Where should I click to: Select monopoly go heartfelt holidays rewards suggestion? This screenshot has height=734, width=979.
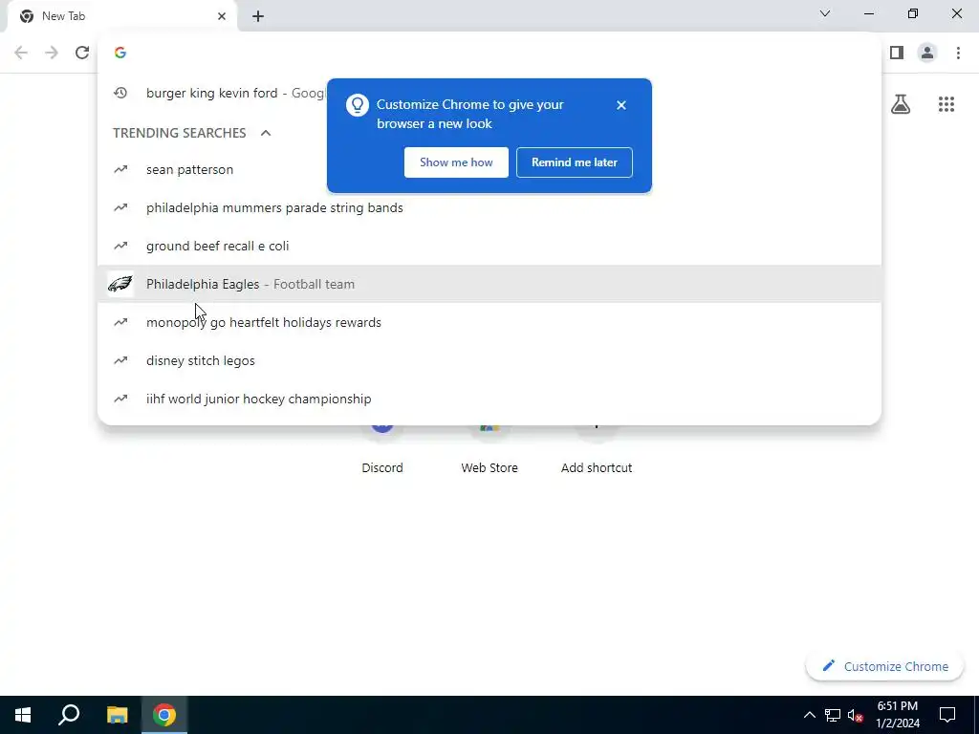pyautogui.click(x=489, y=322)
